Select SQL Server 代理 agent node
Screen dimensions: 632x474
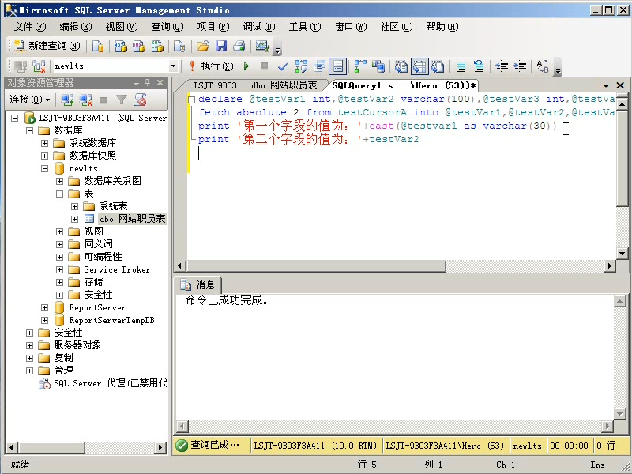(x=110, y=383)
